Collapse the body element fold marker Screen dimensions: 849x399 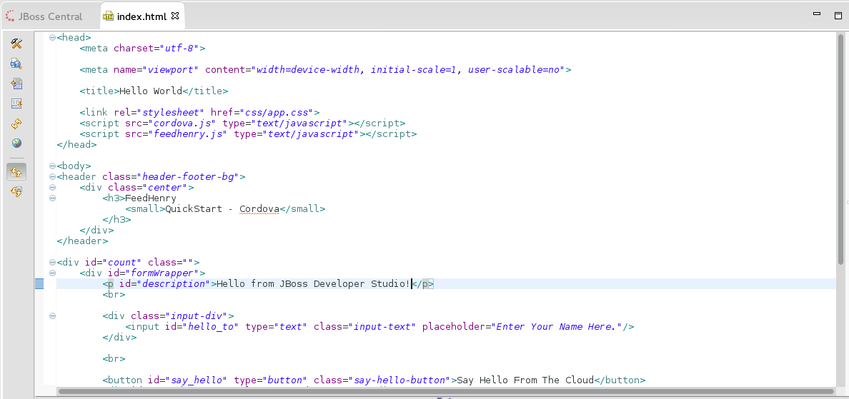(52, 166)
